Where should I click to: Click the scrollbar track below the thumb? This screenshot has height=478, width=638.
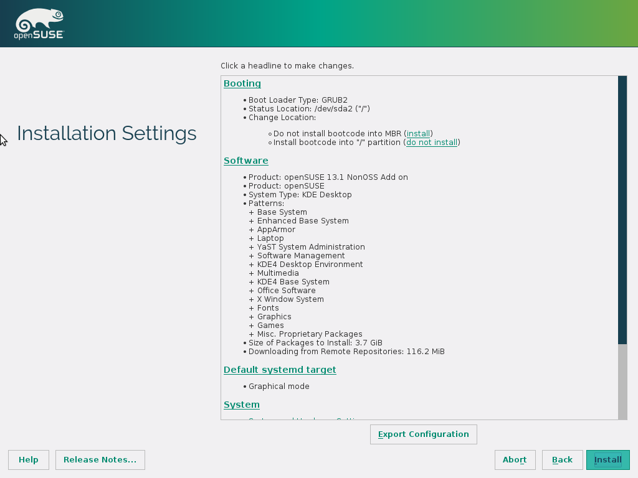click(x=622, y=382)
